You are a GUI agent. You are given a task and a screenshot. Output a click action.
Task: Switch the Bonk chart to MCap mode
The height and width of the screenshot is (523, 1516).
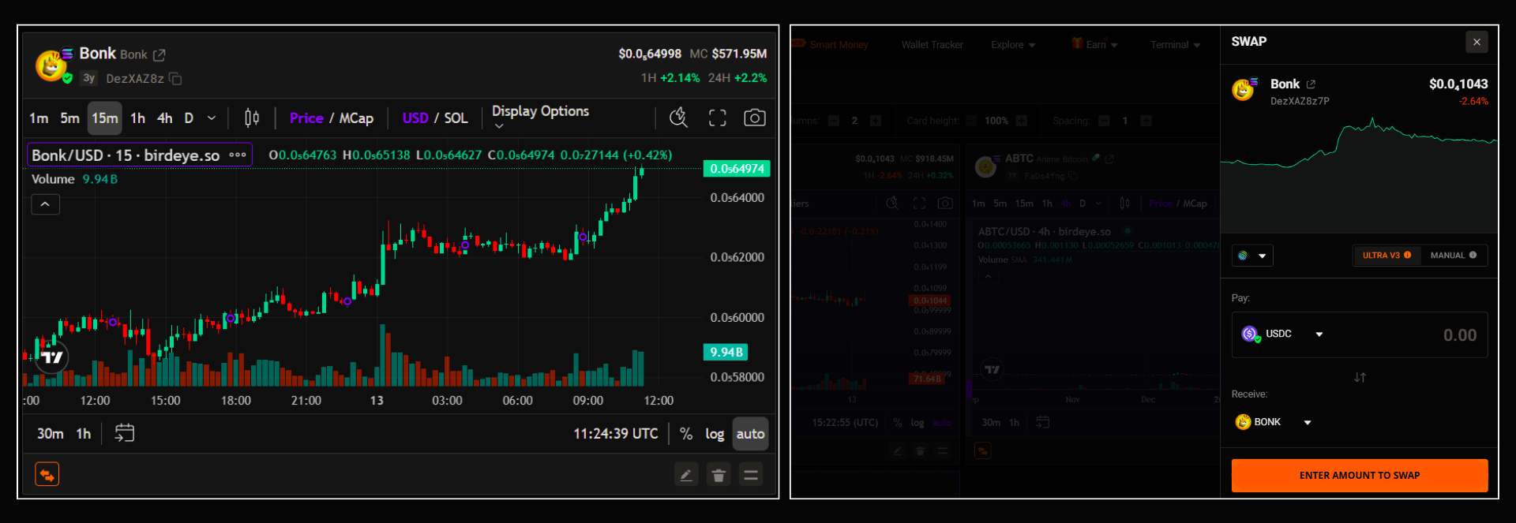(356, 118)
